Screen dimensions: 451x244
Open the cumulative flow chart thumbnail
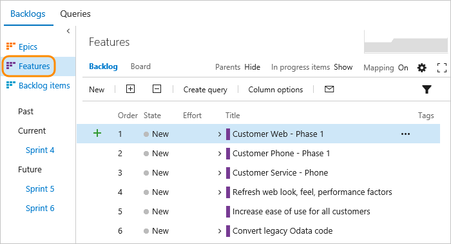pos(406,41)
